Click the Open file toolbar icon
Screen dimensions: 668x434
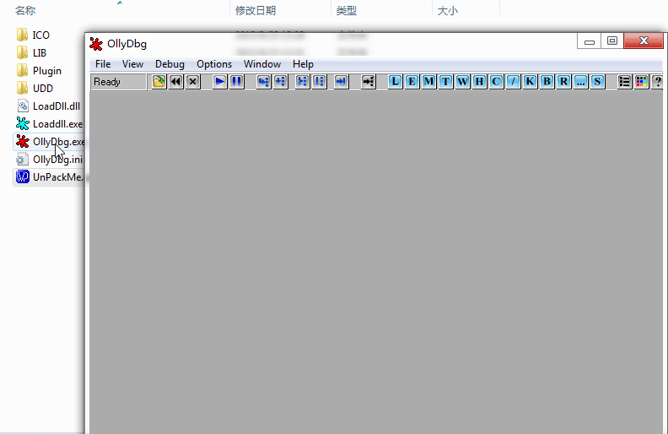click(x=159, y=81)
